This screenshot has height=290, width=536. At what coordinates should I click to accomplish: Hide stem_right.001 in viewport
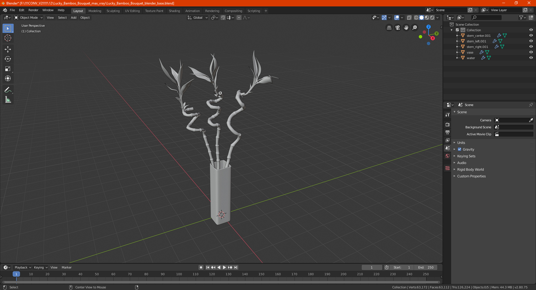click(x=531, y=47)
